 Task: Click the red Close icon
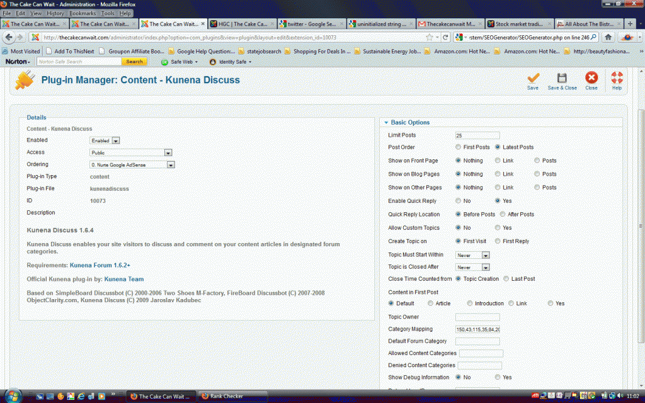tap(591, 79)
